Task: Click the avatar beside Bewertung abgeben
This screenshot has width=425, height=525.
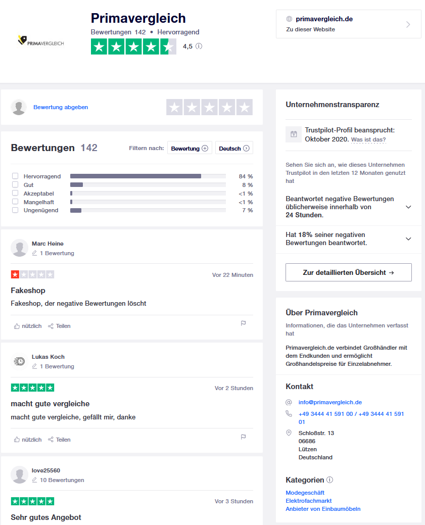Action: (x=19, y=107)
